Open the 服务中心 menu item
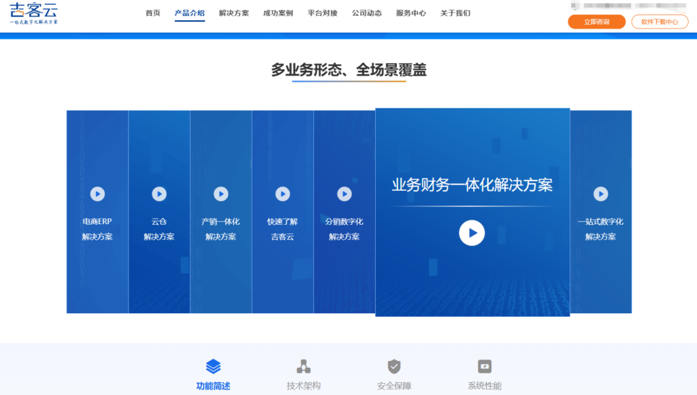Screen dimensions: 697x395 tap(411, 14)
